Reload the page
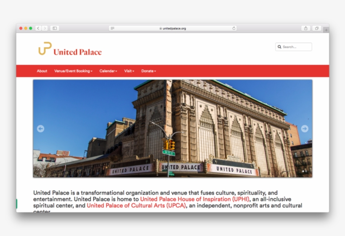The image size is (345, 236). [x=234, y=28]
